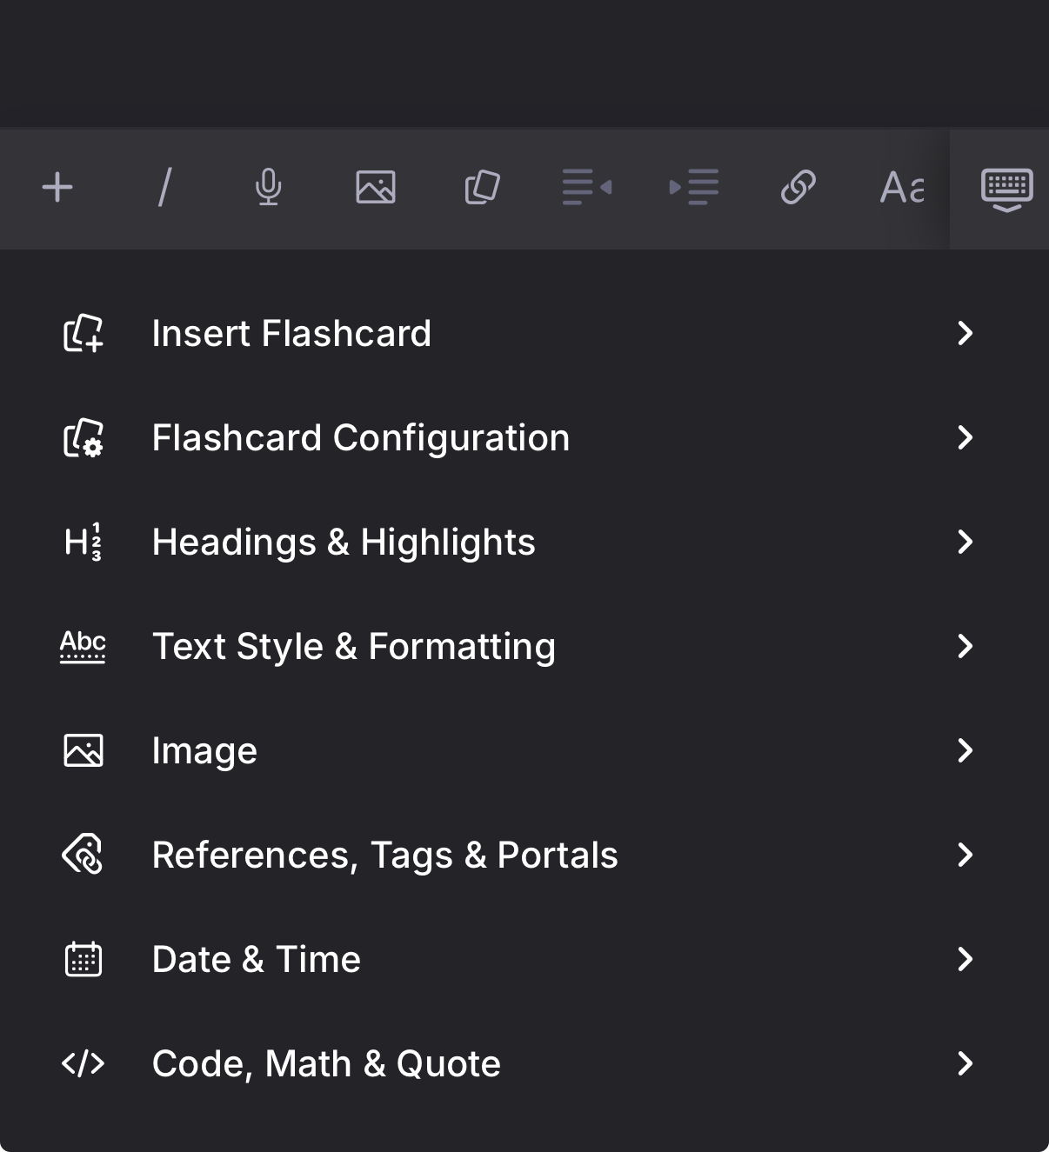The width and height of the screenshot is (1049, 1152).
Task: Open the slash command button
Action: pos(164,188)
